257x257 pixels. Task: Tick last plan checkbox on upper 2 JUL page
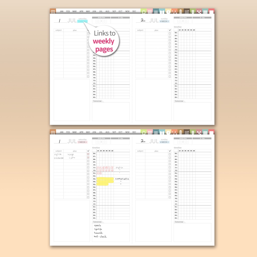pyautogui.click(x=170, y=76)
